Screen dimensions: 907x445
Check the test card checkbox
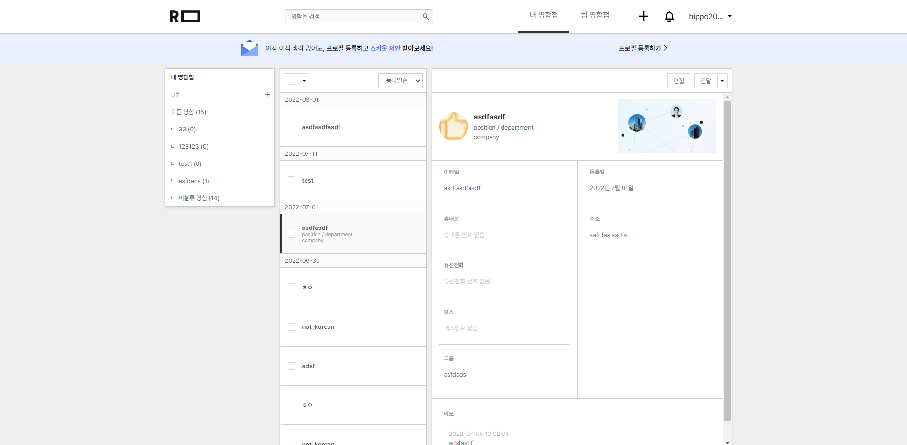tap(292, 180)
